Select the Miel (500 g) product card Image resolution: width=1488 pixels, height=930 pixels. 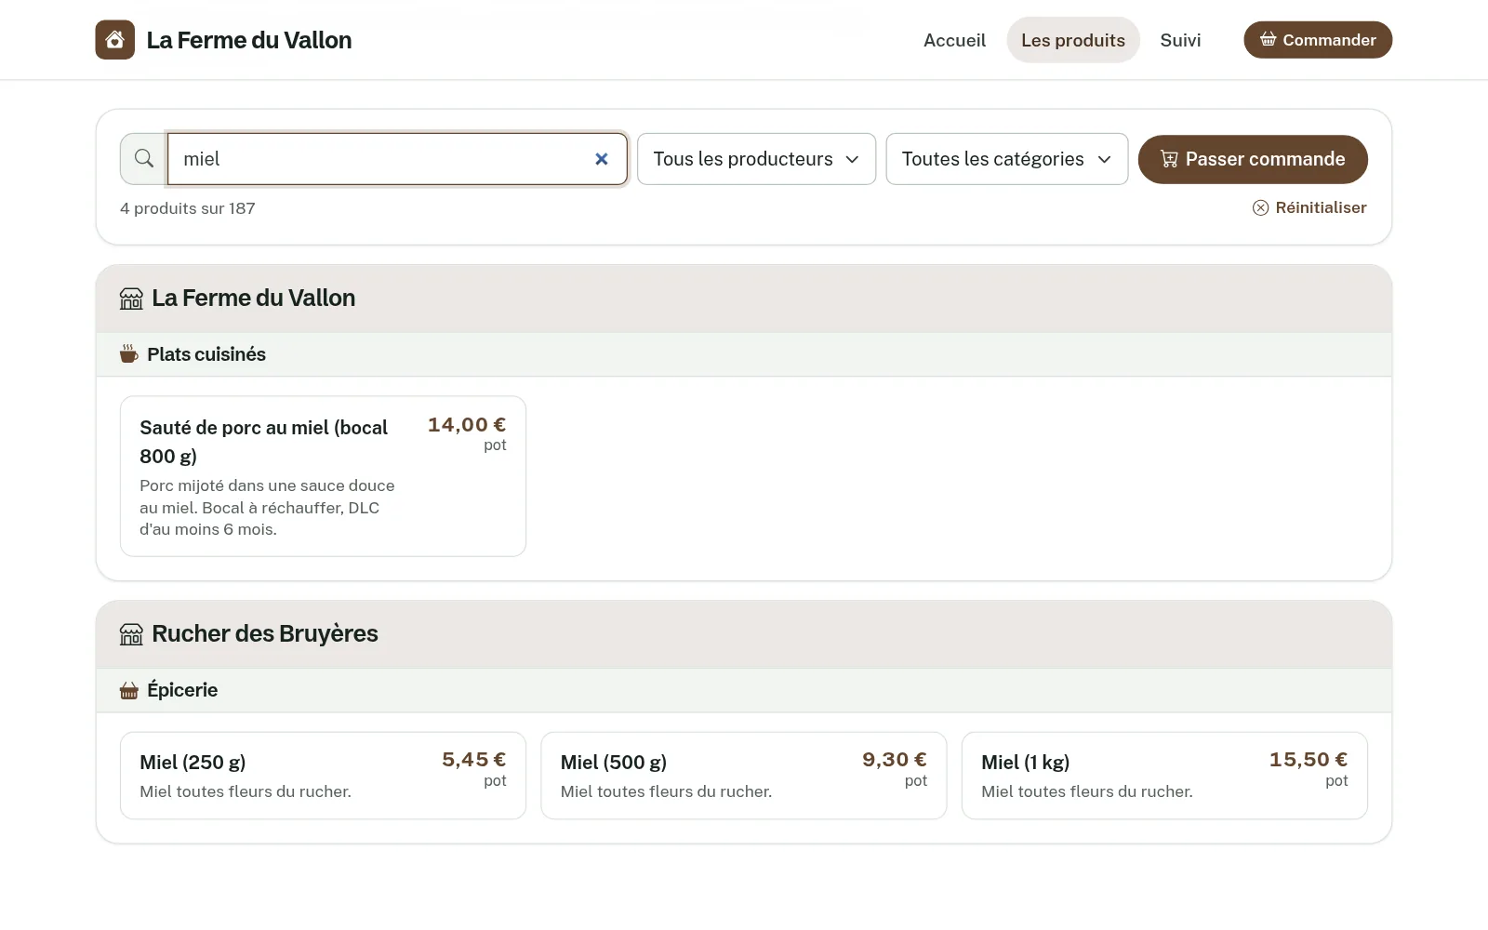[744, 776]
